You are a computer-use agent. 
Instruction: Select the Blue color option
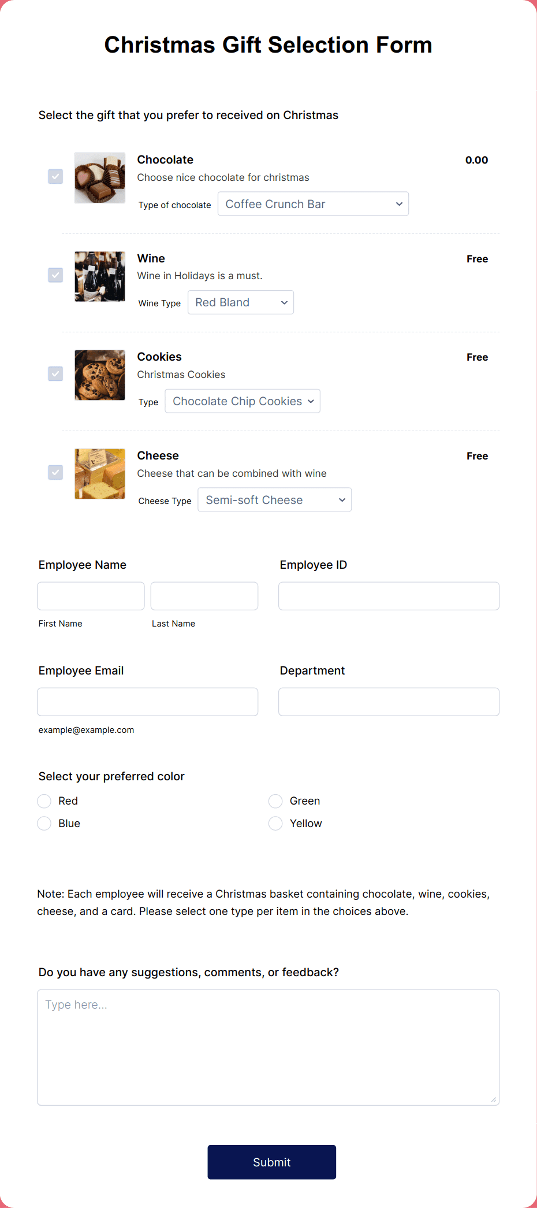coord(44,822)
